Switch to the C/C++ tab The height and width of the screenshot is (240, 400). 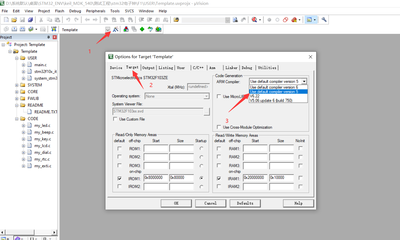(x=198, y=68)
